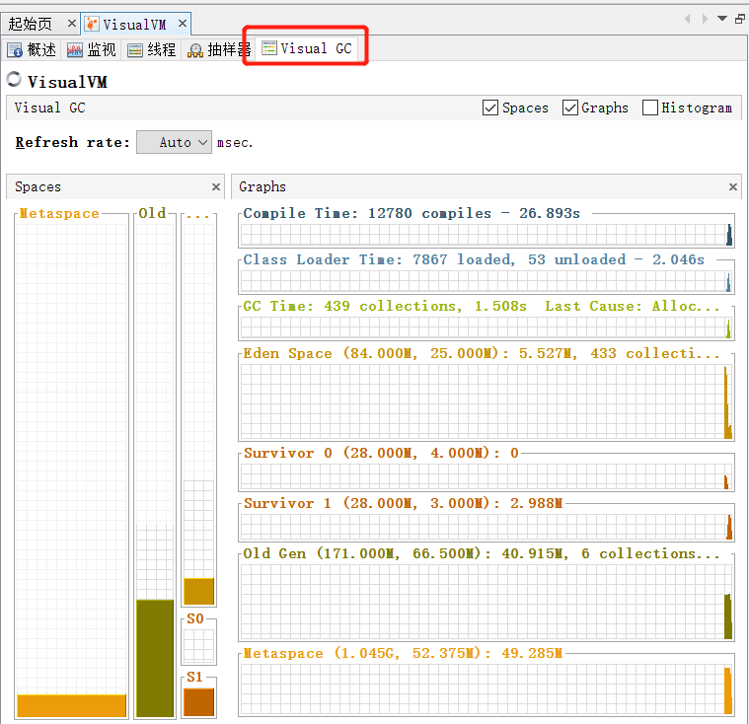Open the 线程 threads tab
Screen dimensions: 749x724
pyautogui.click(x=151, y=49)
